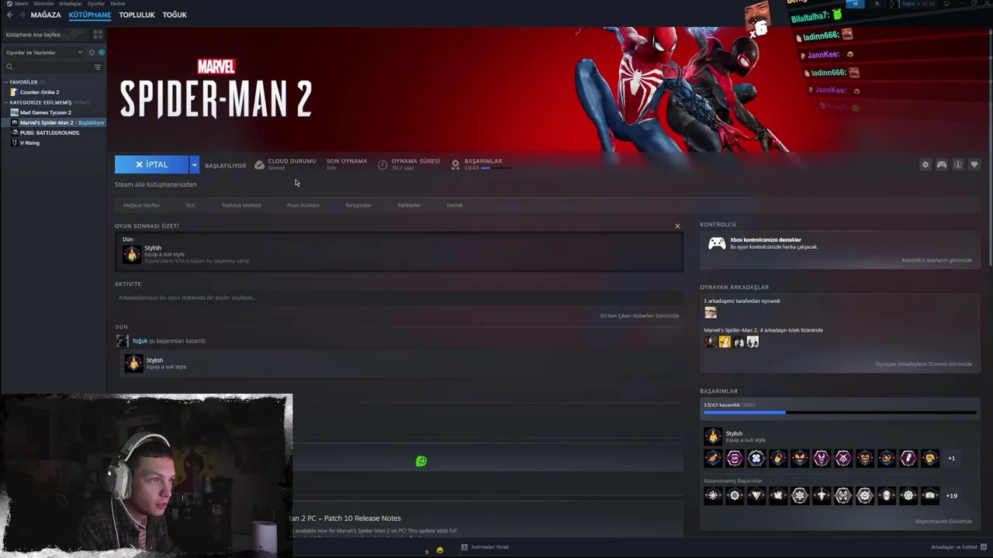
Task: Open the Puan Dükkânı link
Action: pyautogui.click(x=303, y=205)
